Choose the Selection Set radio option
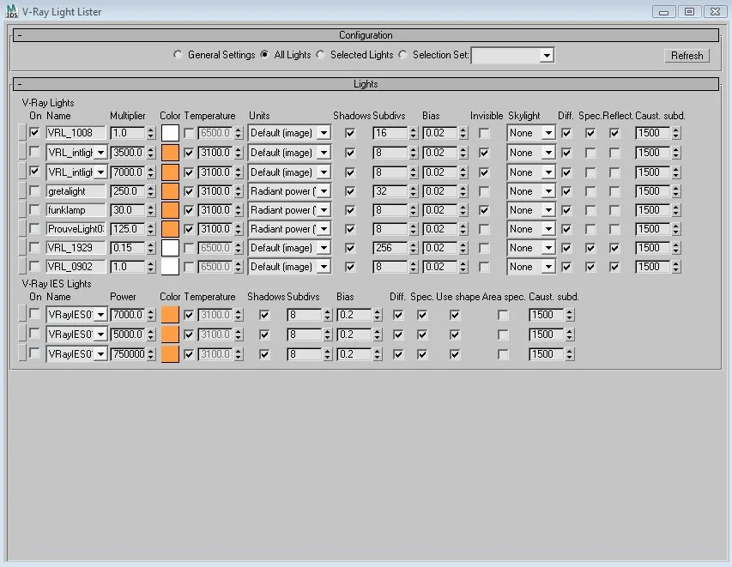The height and width of the screenshot is (567, 732). [x=402, y=55]
